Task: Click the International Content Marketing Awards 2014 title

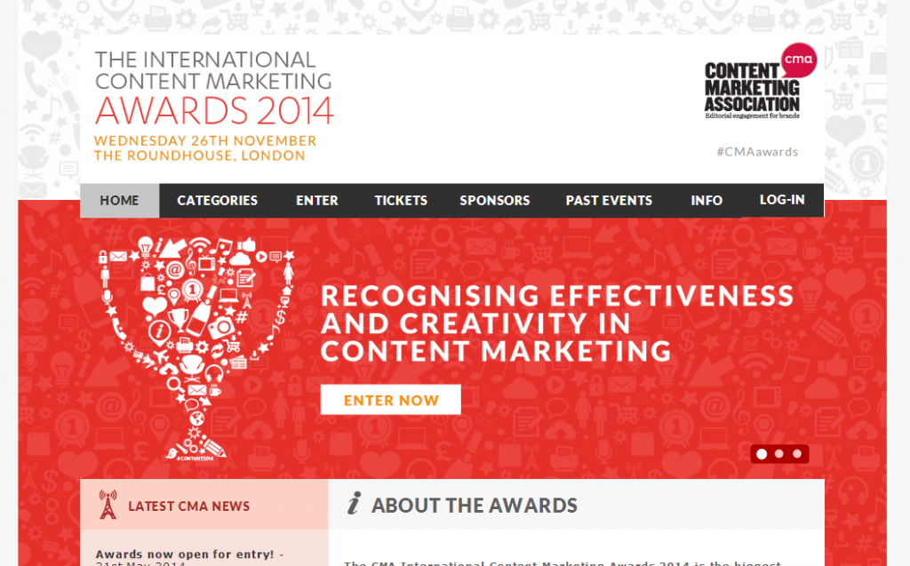Action: click(213, 89)
